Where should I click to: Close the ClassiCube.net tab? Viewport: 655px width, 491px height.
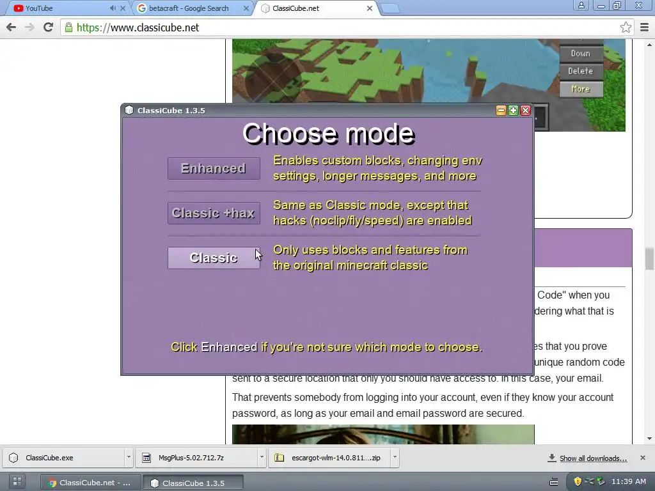[369, 8]
